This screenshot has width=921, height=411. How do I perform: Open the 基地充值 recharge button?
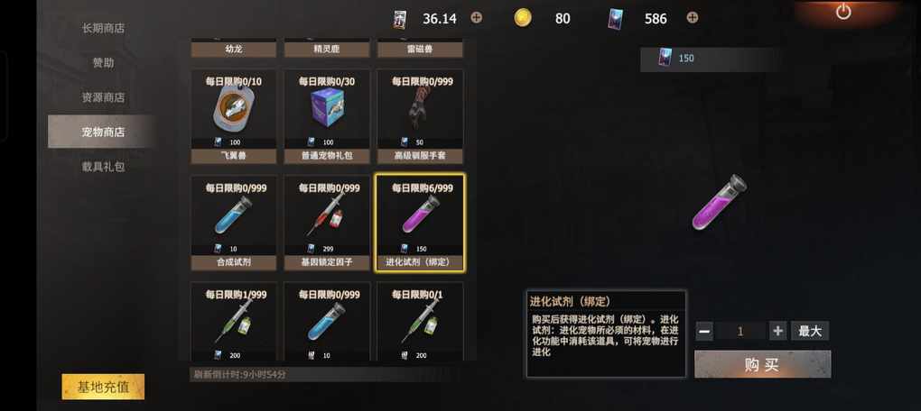(x=103, y=387)
